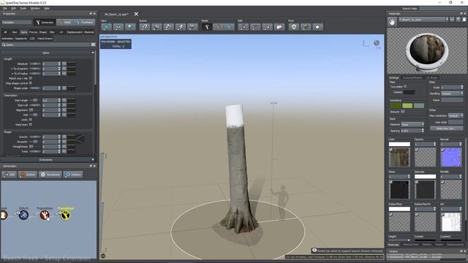Toggle the Unify checkbox
468x263 pixels.
31,120
